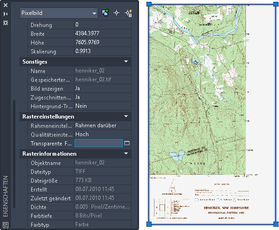Click the EIGENSCHAFTEN vertical title bar
The image size is (279, 230).
6,196
